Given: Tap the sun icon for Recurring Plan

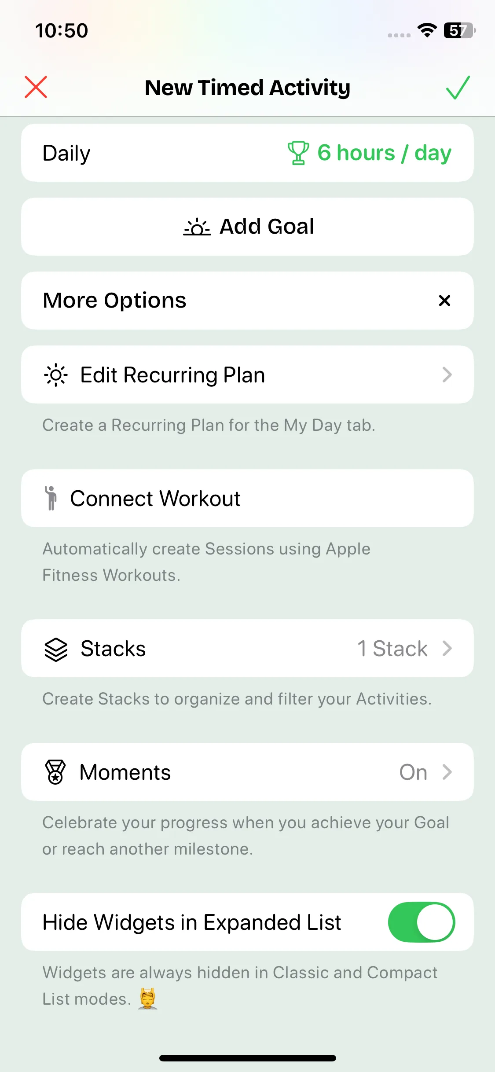Looking at the screenshot, I should click(56, 375).
